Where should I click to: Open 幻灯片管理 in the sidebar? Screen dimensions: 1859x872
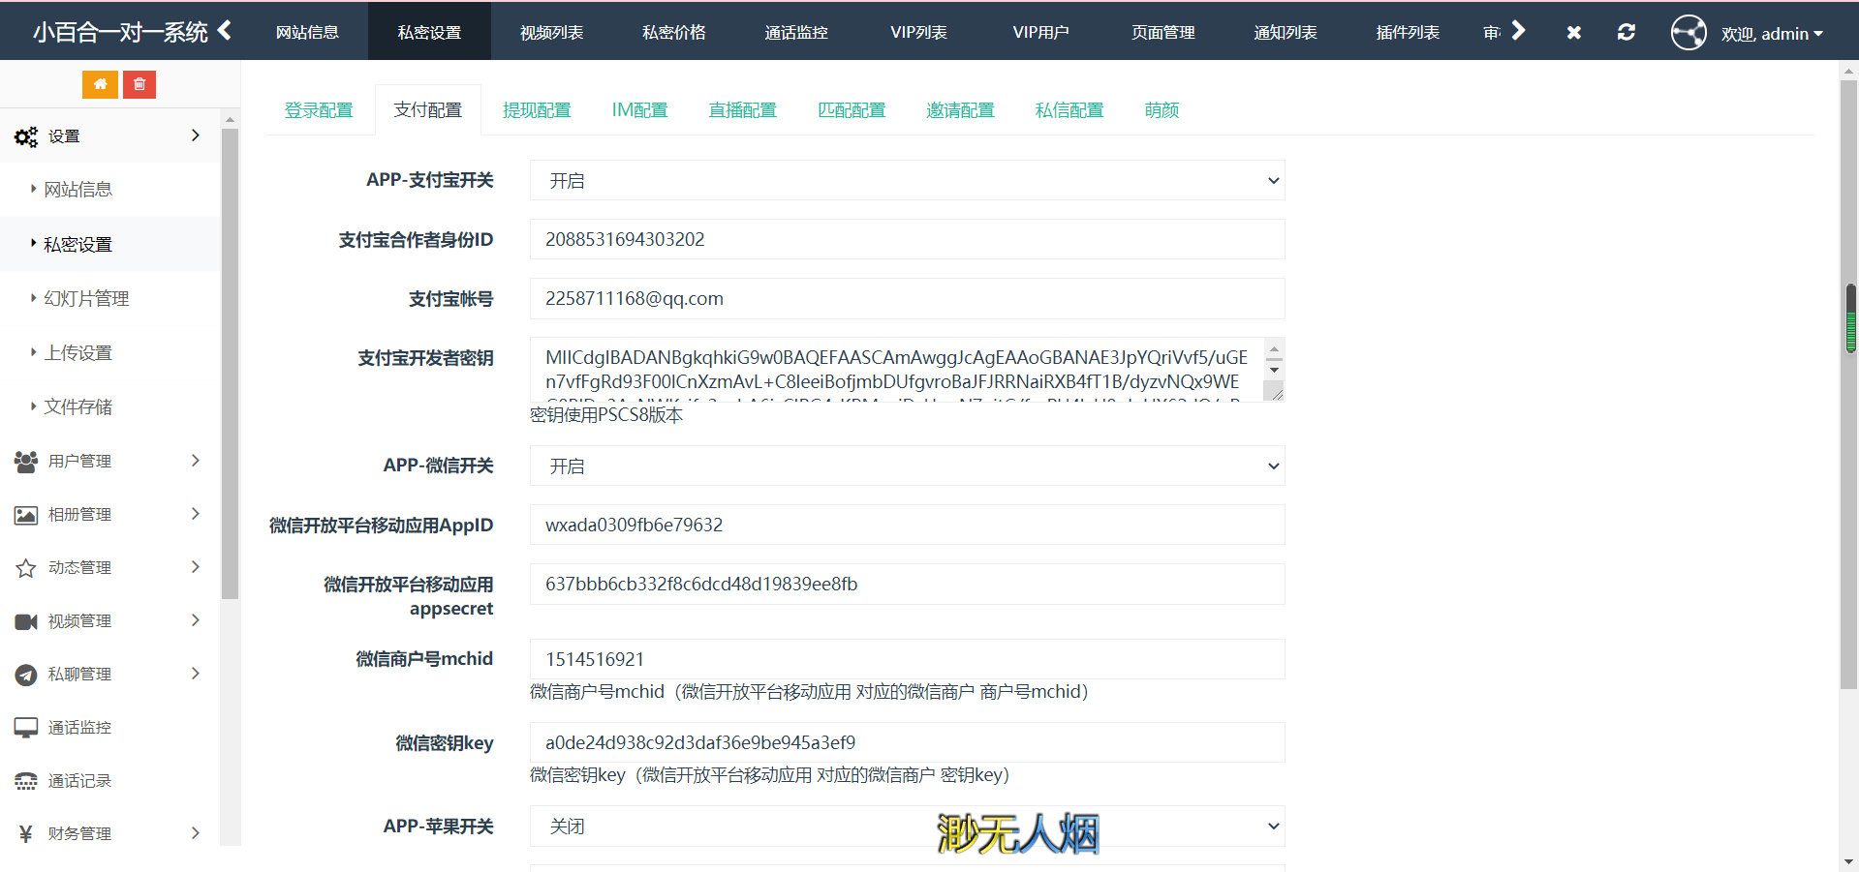86,299
